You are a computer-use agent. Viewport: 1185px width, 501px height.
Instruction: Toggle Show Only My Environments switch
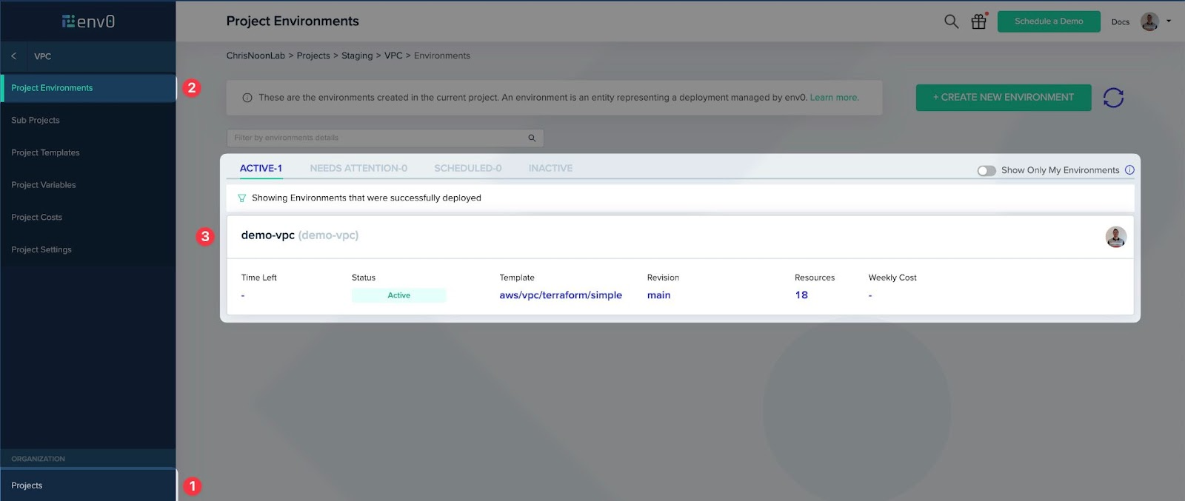click(x=986, y=170)
